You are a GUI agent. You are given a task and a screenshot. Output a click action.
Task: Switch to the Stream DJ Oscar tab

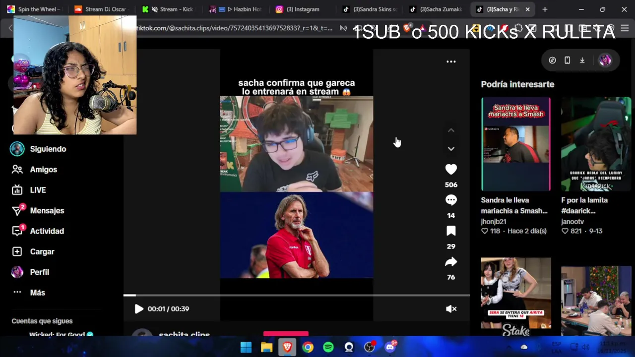click(101, 9)
